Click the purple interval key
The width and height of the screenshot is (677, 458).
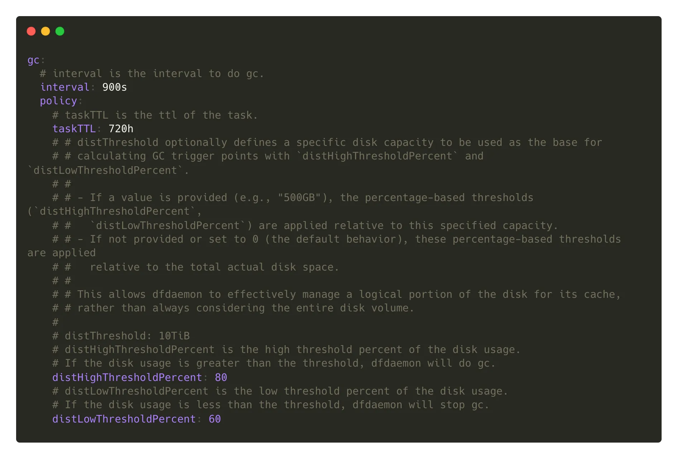click(64, 87)
